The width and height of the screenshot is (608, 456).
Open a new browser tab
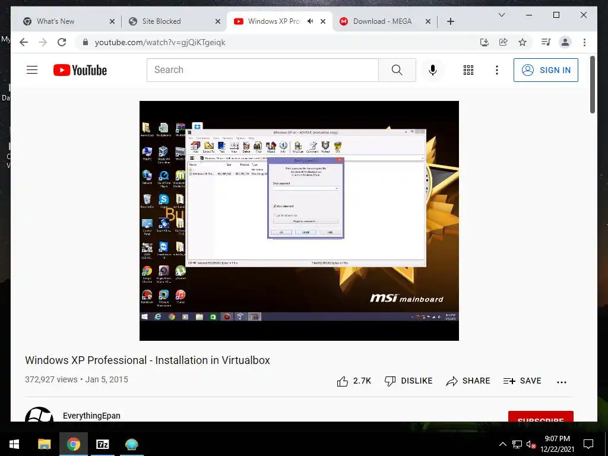coord(451,21)
